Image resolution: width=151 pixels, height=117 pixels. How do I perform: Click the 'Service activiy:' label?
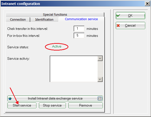point(18,58)
